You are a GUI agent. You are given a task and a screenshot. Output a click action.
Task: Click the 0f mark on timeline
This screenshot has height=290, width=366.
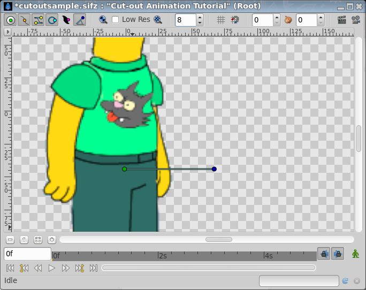tap(56, 256)
